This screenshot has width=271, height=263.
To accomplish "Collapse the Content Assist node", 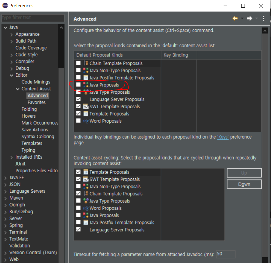I will (18, 89).
